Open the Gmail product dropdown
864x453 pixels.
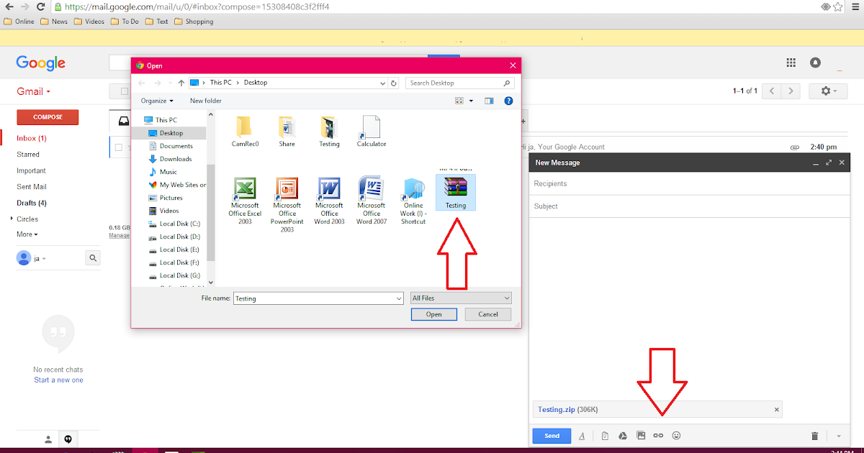click(34, 91)
